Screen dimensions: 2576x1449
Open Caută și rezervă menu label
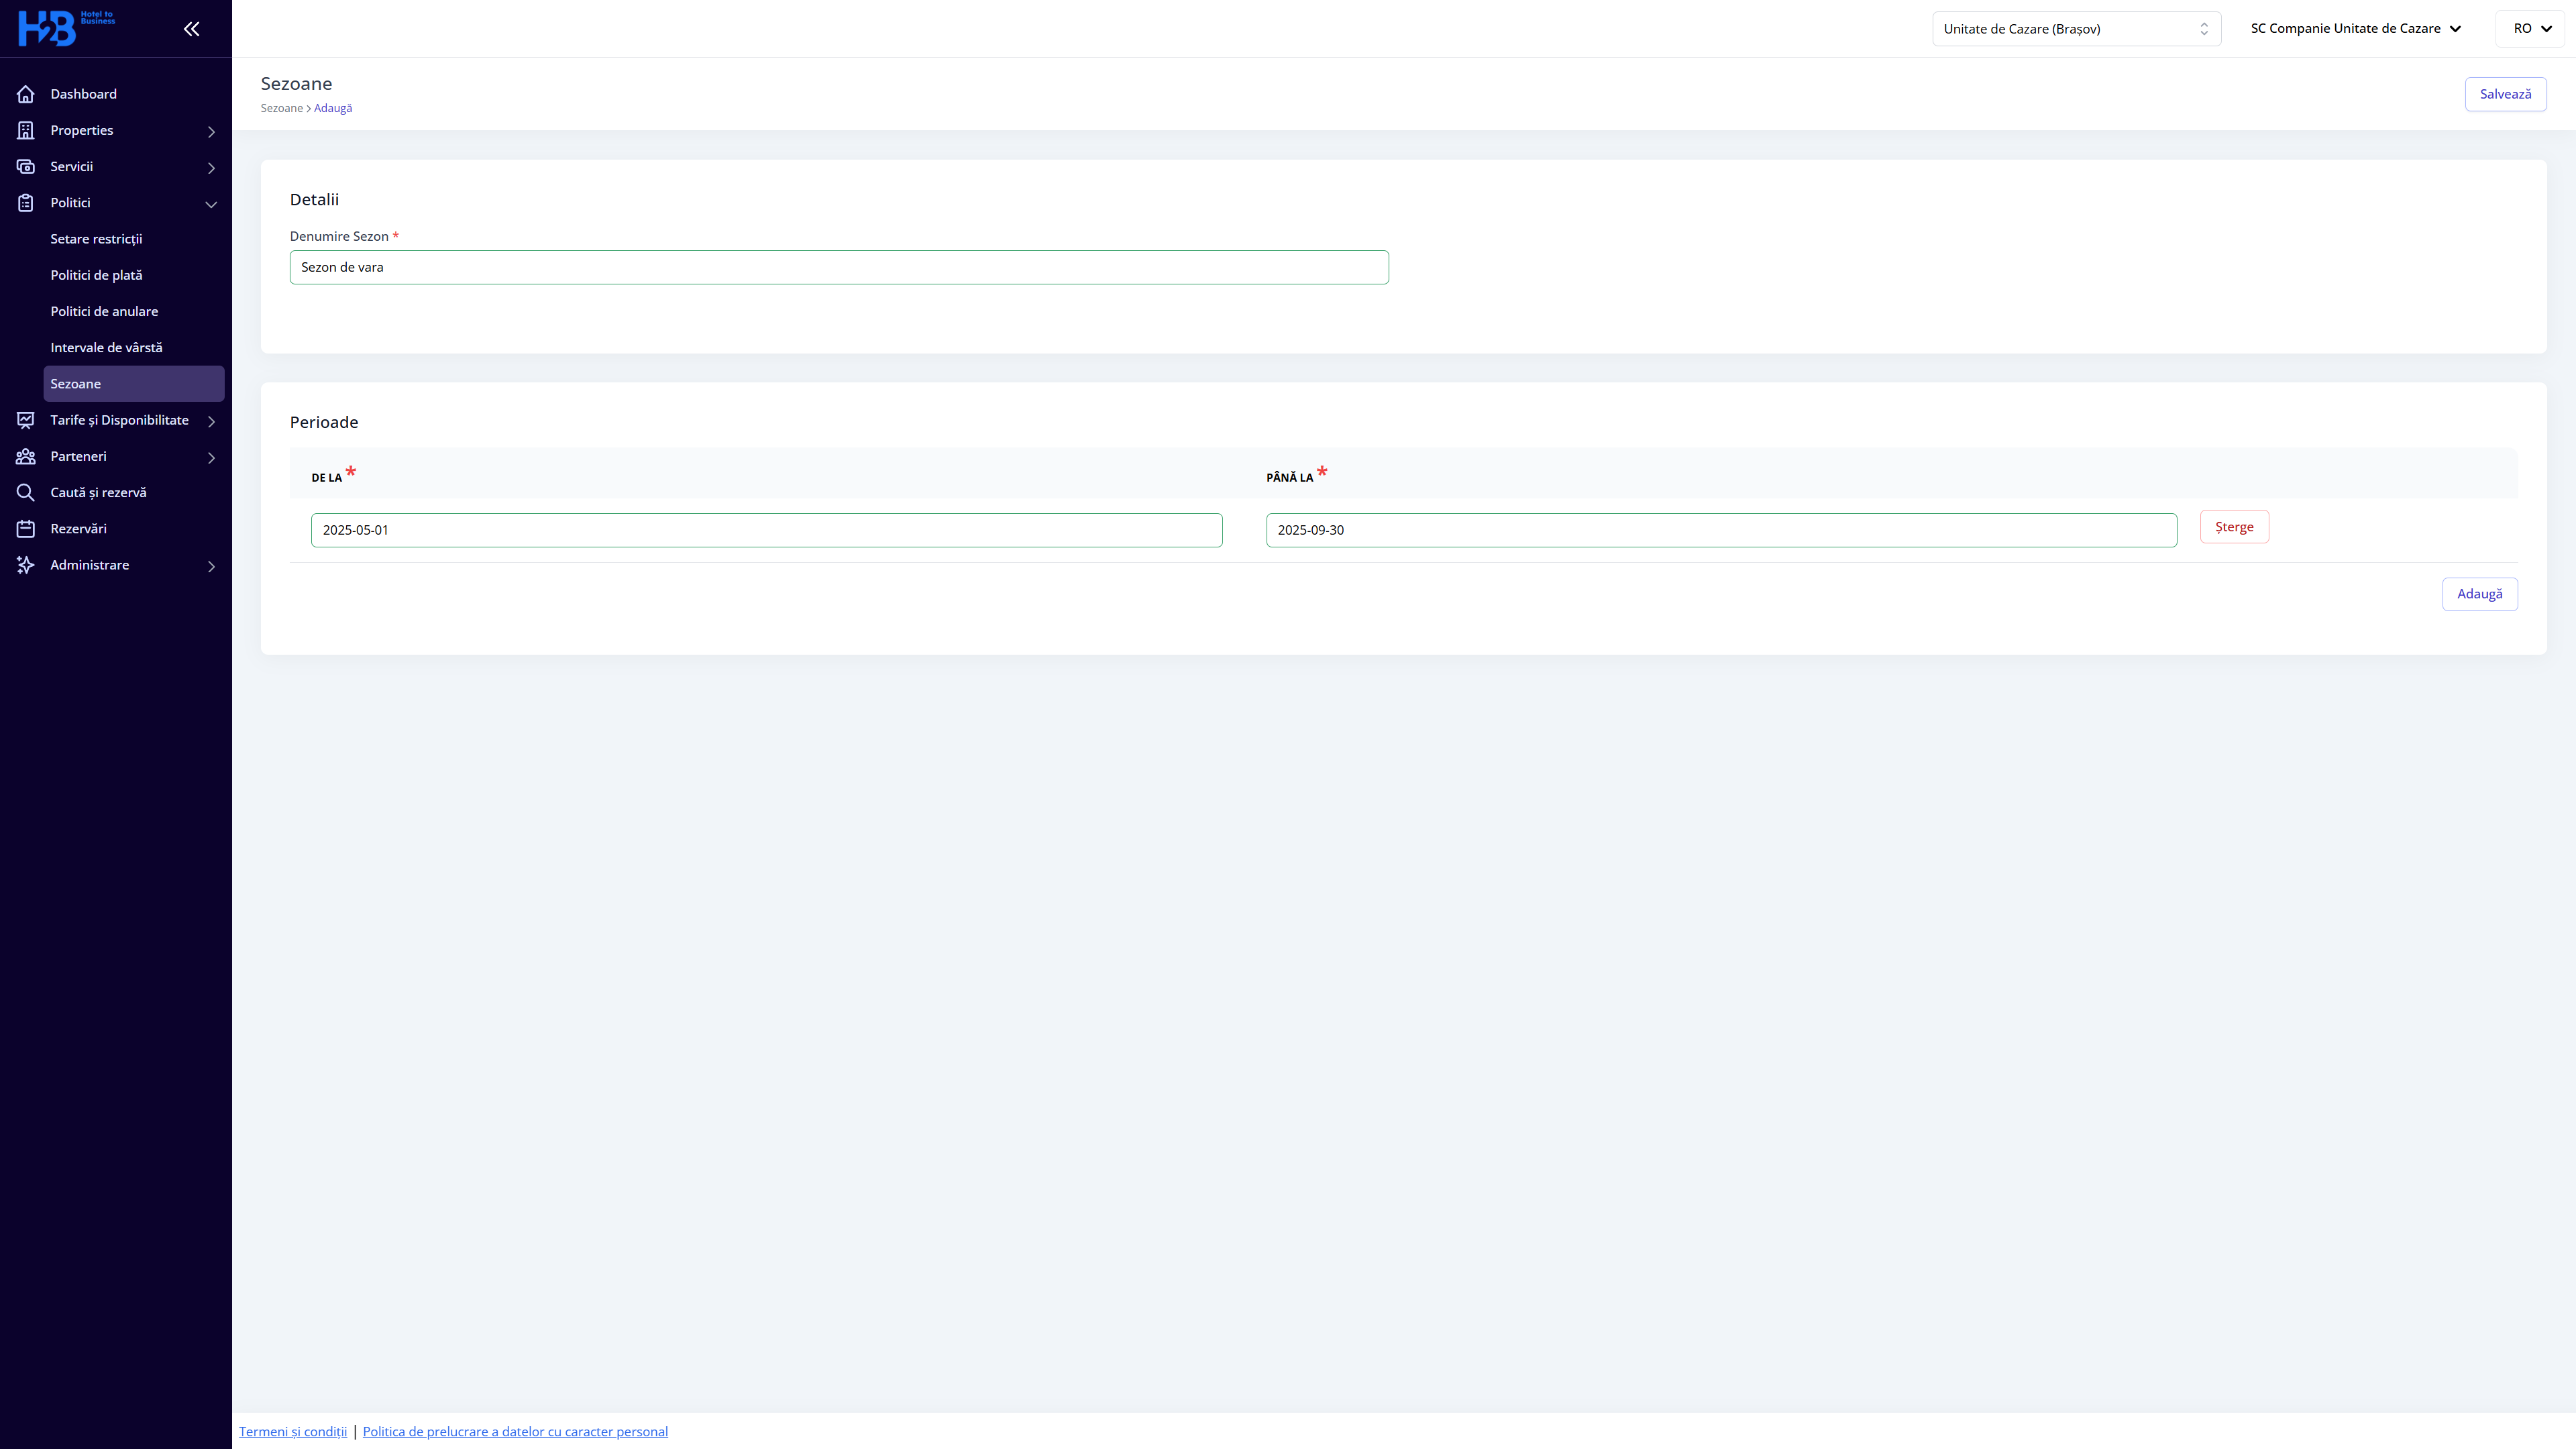click(x=98, y=492)
